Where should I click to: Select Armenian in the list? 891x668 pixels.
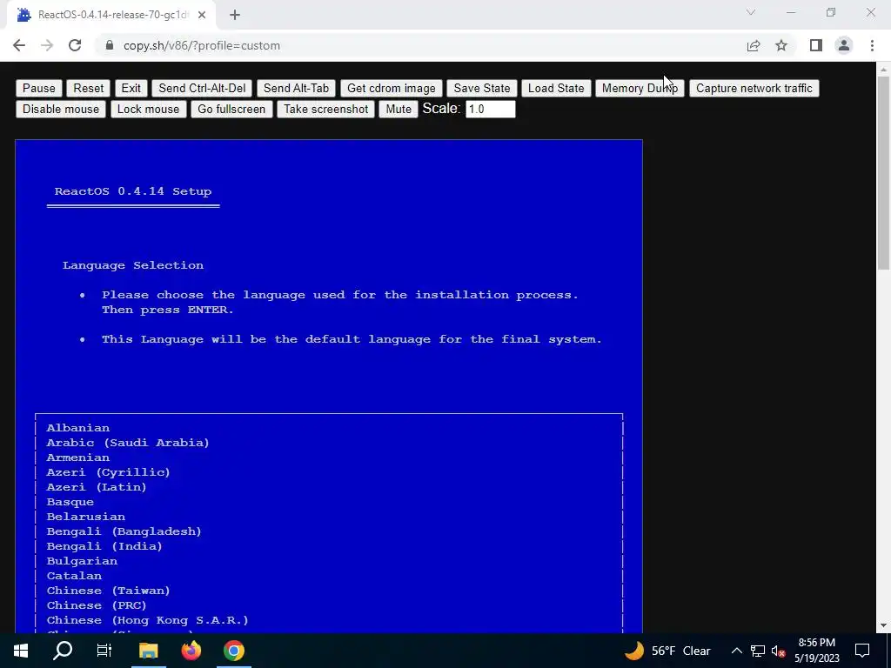(x=77, y=458)
